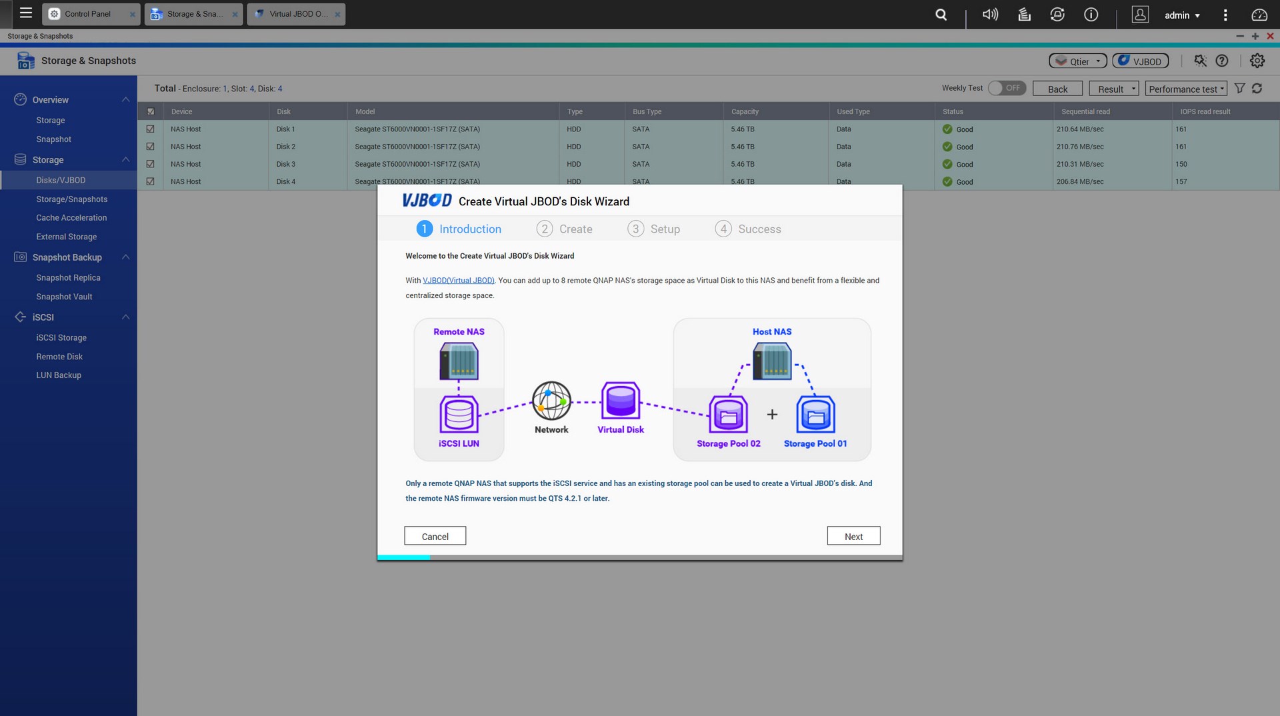Uncheck the Disk 4 row checkbox
This screenshot has width=1280, height=716.
(150, 181)
